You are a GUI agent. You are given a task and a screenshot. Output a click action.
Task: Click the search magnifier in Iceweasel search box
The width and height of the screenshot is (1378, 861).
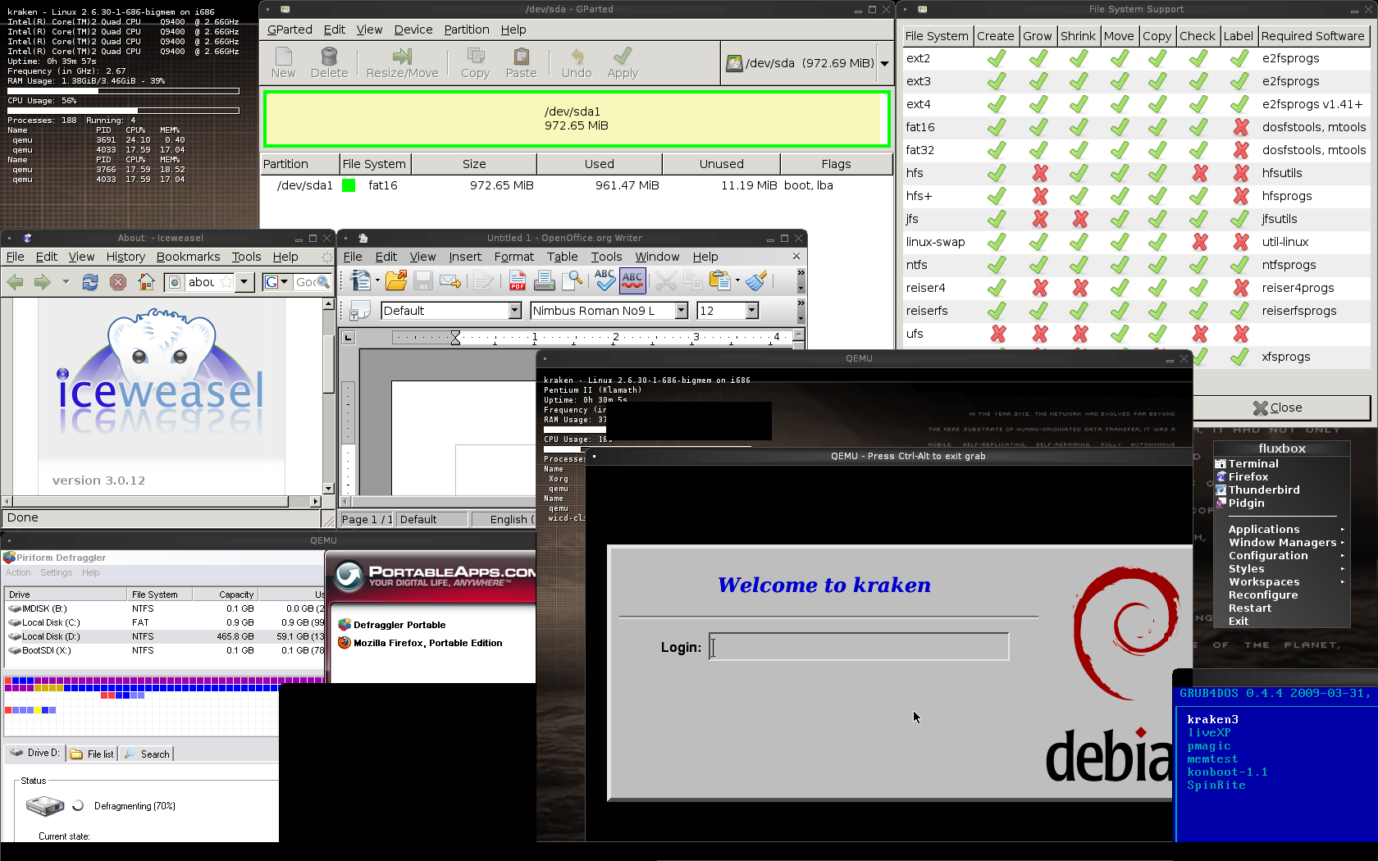click(322, 282)
